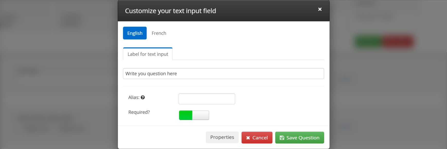Close the dialog with the X icon
Viewport: 447px width, 149px height.
(x=320, y=9)
